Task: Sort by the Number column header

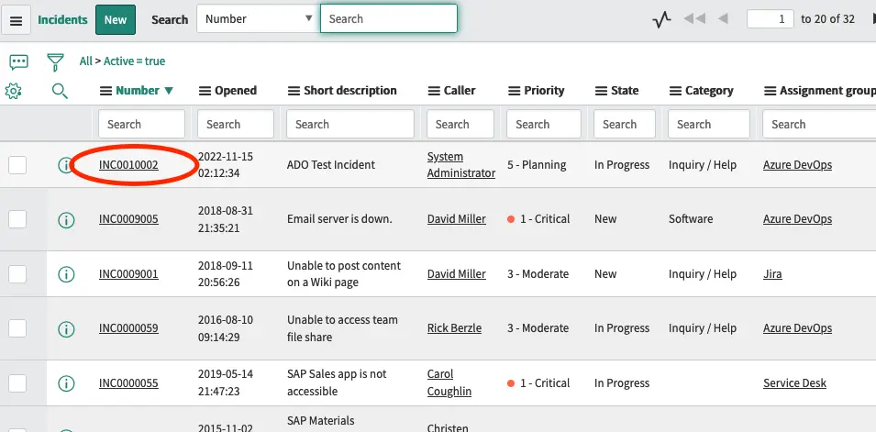Action: tap(138, 91)
